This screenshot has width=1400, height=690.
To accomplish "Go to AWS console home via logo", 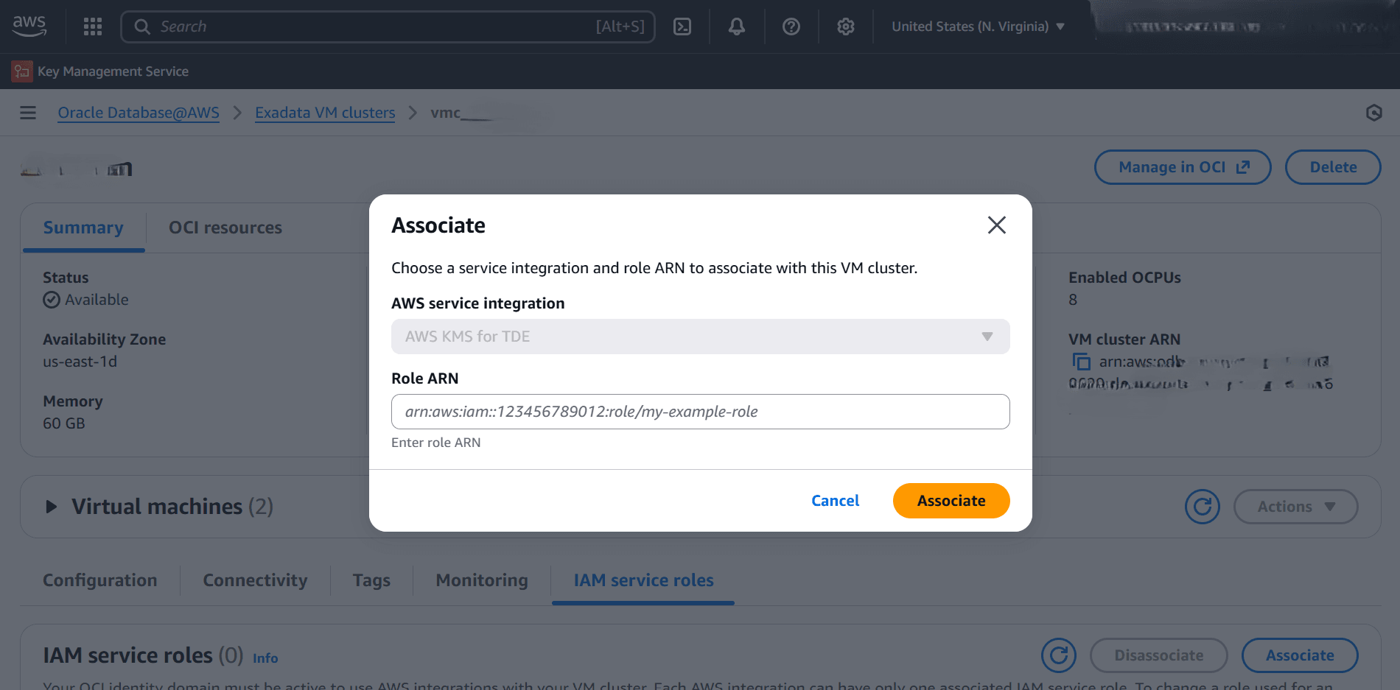I will coord(29,24).
